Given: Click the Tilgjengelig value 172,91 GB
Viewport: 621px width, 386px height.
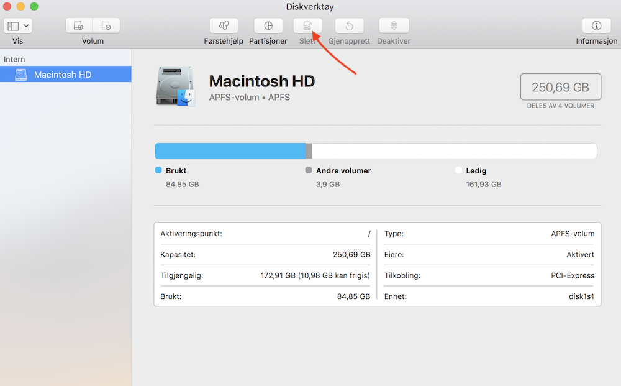Looking at the screenshot, I should 315,275.
